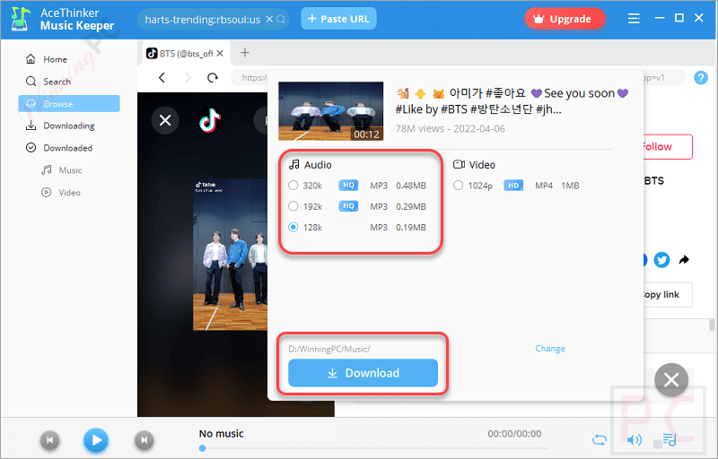Click the blue Download button
This screenshot has width=718, height=459.
point(363,373)
